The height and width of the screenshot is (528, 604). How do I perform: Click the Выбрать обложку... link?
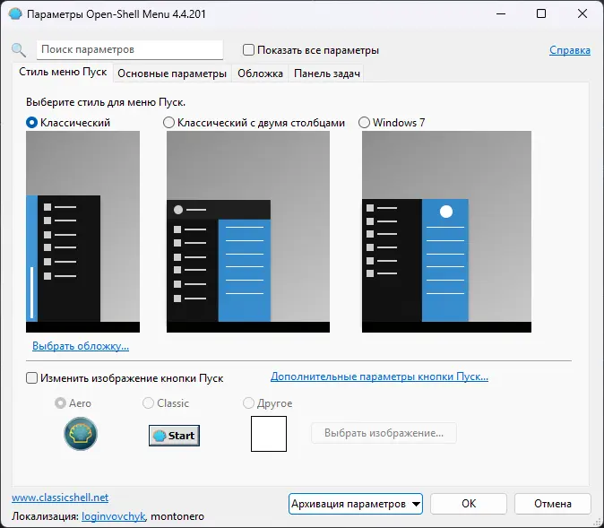(81, 346)
